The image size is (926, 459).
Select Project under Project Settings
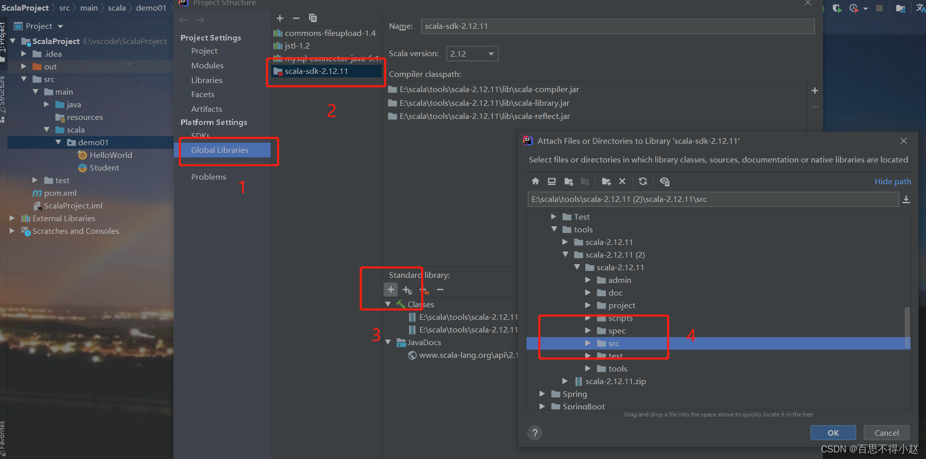pyautogui.click(x=204, y=51)
